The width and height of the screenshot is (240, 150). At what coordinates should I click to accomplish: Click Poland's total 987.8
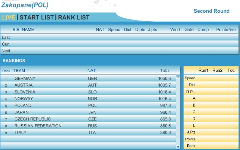tap(166, 105)
